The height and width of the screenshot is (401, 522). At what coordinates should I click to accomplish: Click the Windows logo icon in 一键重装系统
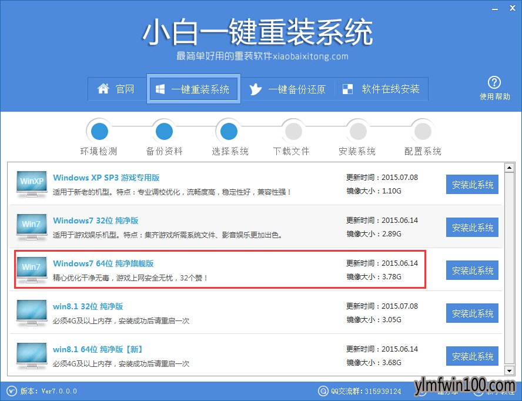coord(160,89)
